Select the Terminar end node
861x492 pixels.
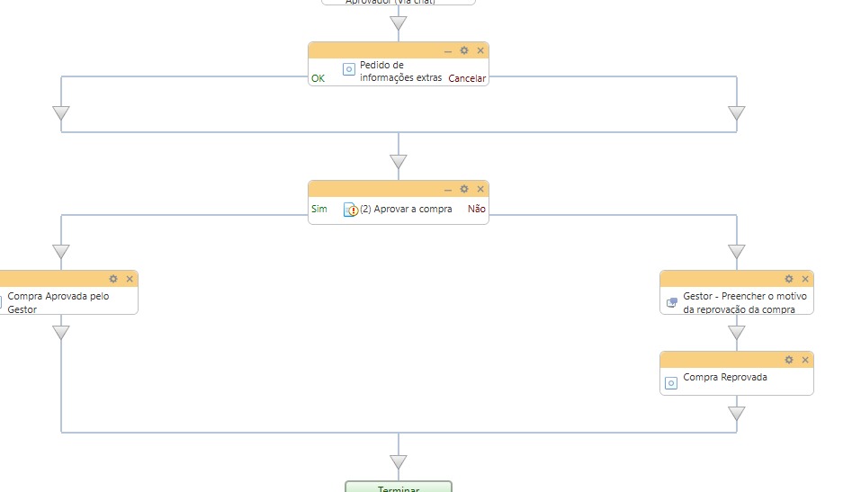[399, 487]
